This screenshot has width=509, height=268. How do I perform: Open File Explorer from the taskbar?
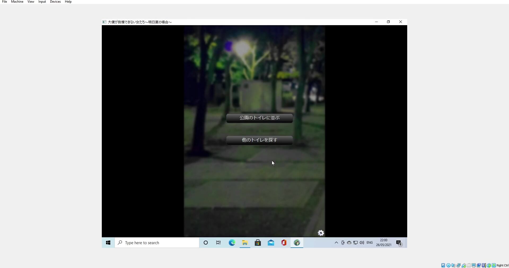click(x=245, y=243)
